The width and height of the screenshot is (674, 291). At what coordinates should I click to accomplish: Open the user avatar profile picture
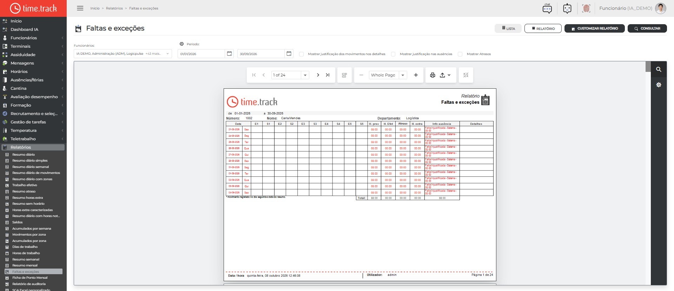660,8
